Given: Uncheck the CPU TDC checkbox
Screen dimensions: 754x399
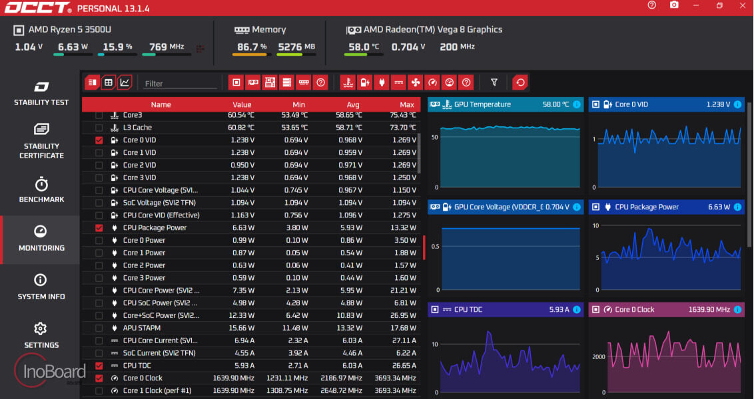Looking at the screenshot, I should coord(99,366).
